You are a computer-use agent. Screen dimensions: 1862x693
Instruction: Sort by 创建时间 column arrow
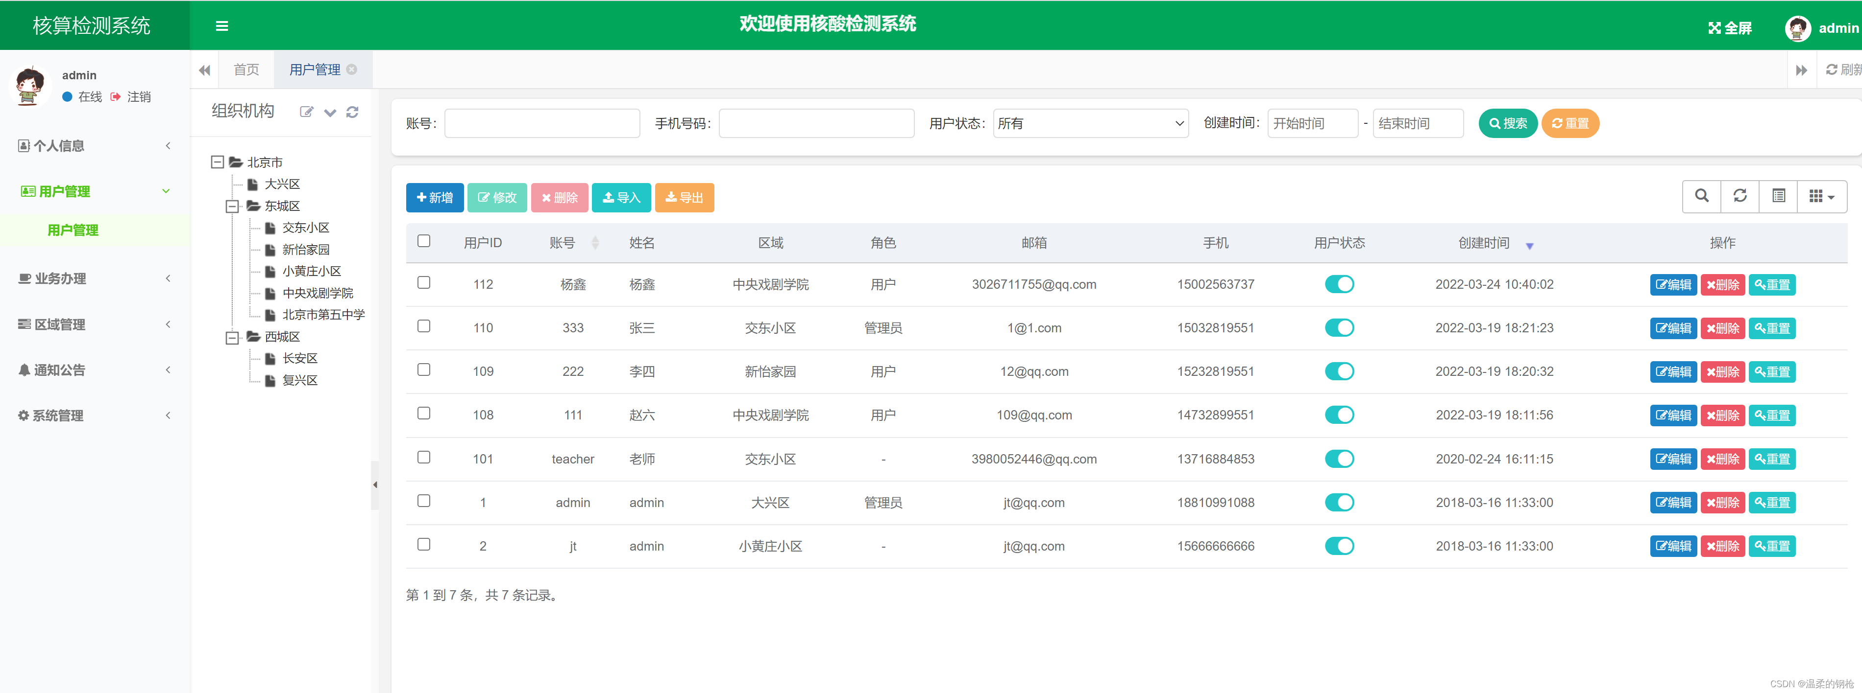pyautogui.click(x=1529, y=246)
